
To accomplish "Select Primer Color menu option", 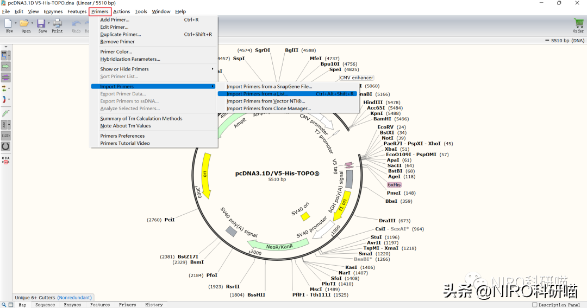I will [116, 52].
